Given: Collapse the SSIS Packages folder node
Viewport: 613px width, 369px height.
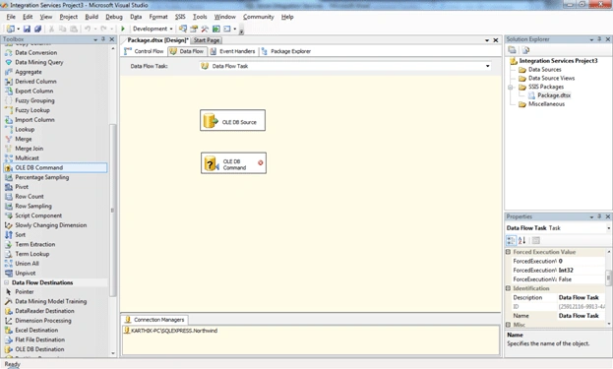Looking at the screenshot, I should (x=511, y=87).
